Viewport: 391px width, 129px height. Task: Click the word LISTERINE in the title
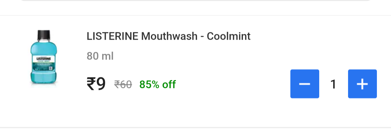click(x=112, y=36)
